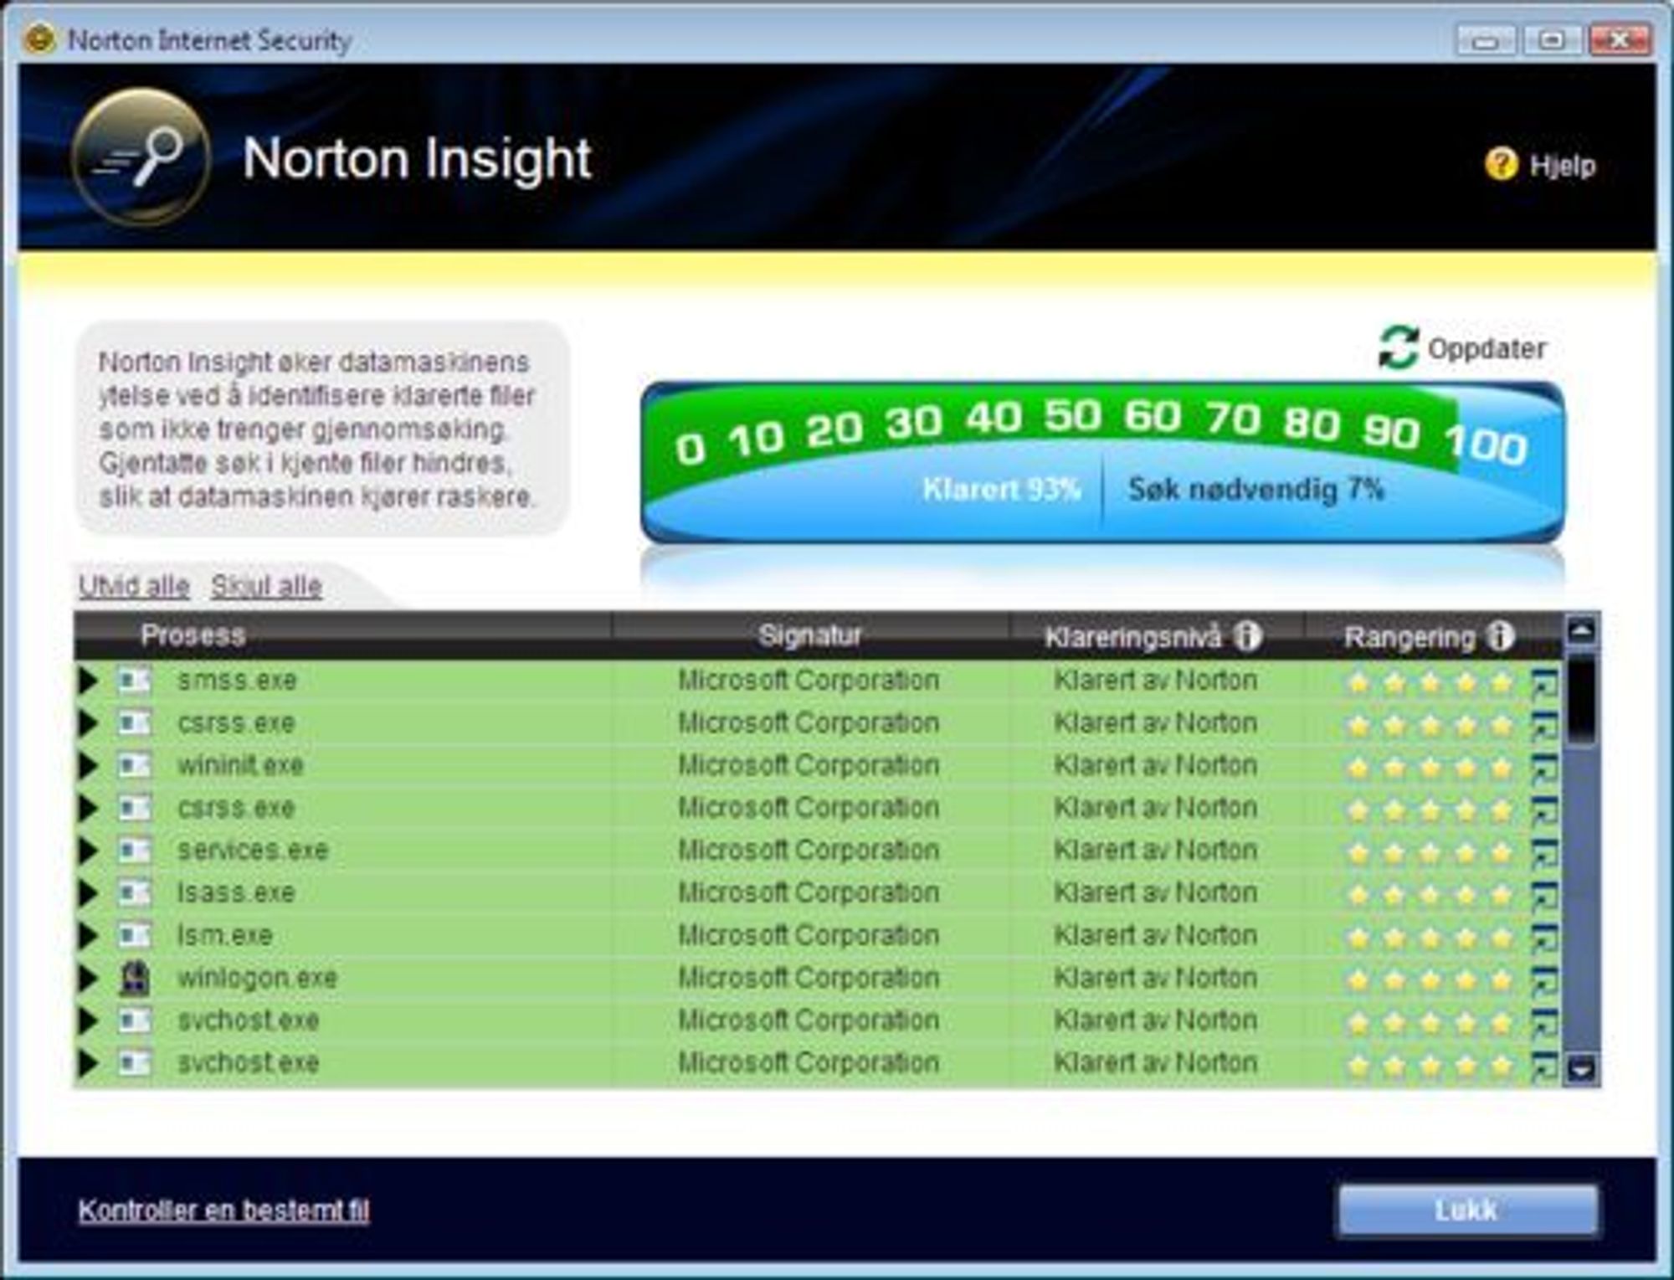Click the winlogon.exe lock icon
The image size is (1674, 1280).
tap(135, 978)
